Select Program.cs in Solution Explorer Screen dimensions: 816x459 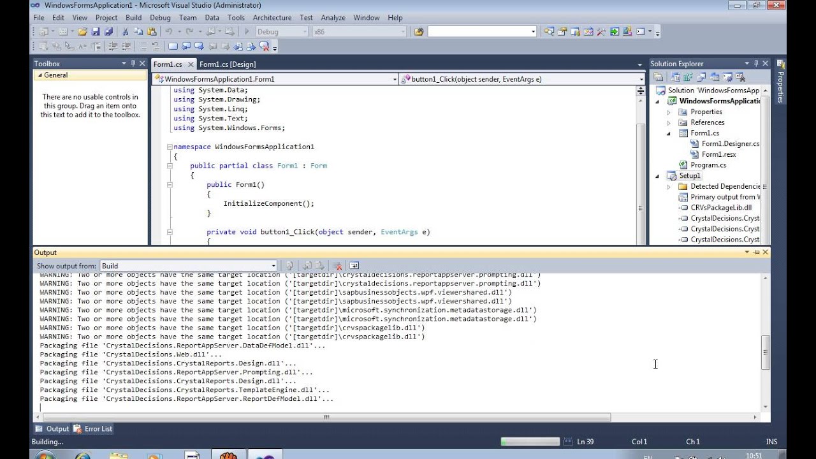(708, 165)
